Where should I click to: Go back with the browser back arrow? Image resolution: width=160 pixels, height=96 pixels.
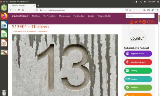11,10
